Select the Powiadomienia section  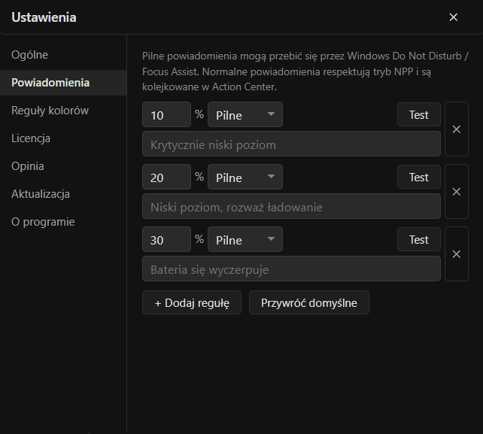(63, 83)
